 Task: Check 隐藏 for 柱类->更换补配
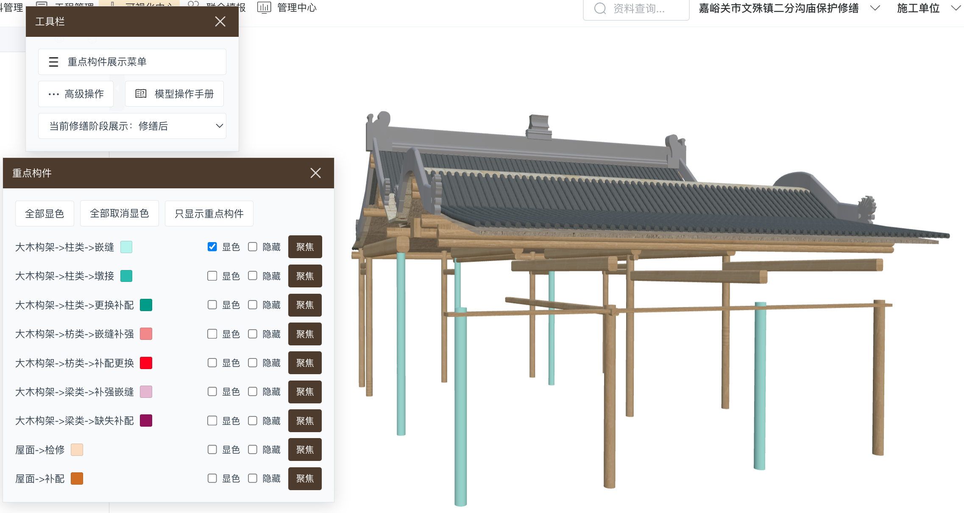[x=253, y=305]
